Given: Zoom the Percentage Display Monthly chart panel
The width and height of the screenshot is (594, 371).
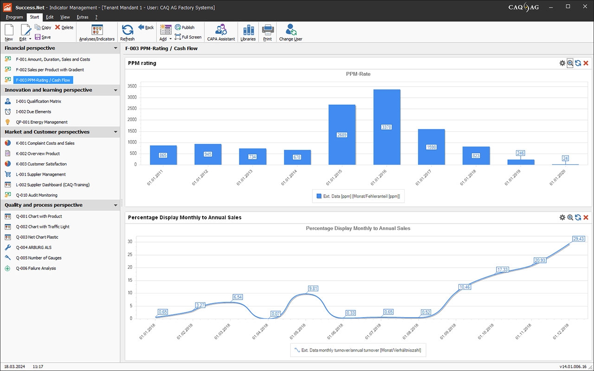Looking at the screenshot, I should (570, 217).
